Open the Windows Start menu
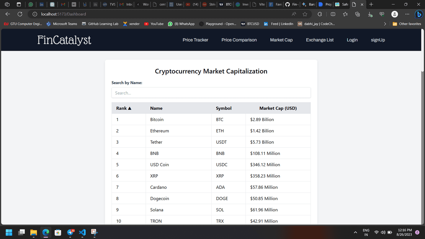Viewport: 425px width, 239px height. point(9,233)
